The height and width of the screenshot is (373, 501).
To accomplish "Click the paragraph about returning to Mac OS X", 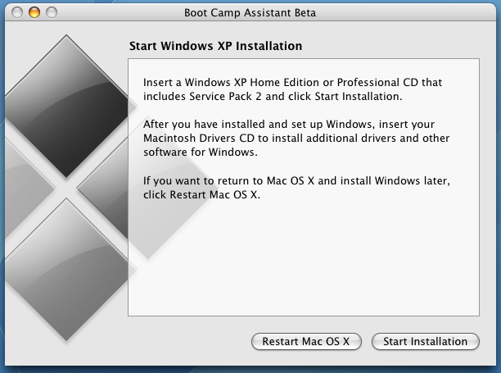I will (x=296, y=188).
